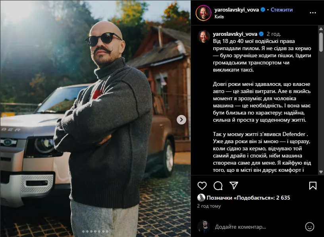Screen dimensions: 324x237
Task: Click verified badge next to header username
Action: click(x=263, y=10)
